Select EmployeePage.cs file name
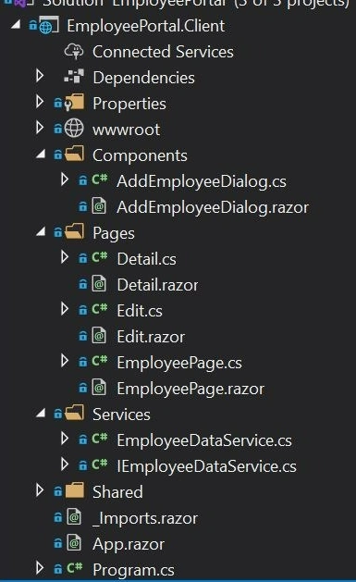The width and height of the screenshot is (356, 582). (x=179, y=363)
